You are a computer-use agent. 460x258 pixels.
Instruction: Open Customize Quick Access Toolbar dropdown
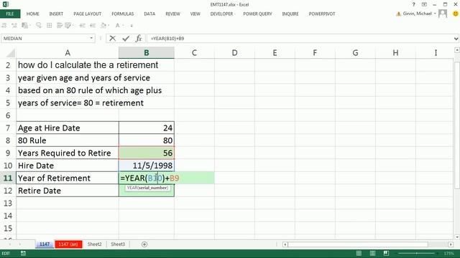pyautogui.click(x=132, y=26)
